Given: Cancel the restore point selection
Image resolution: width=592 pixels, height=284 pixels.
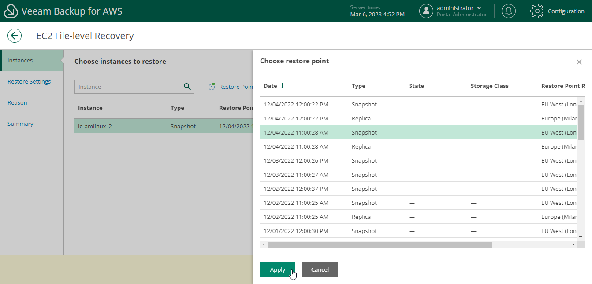Looking at the screenshot, I should [x=320, y=269].
